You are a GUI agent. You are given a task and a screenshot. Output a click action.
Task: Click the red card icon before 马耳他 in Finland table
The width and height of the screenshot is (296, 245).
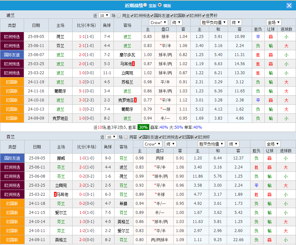point(55,194)
